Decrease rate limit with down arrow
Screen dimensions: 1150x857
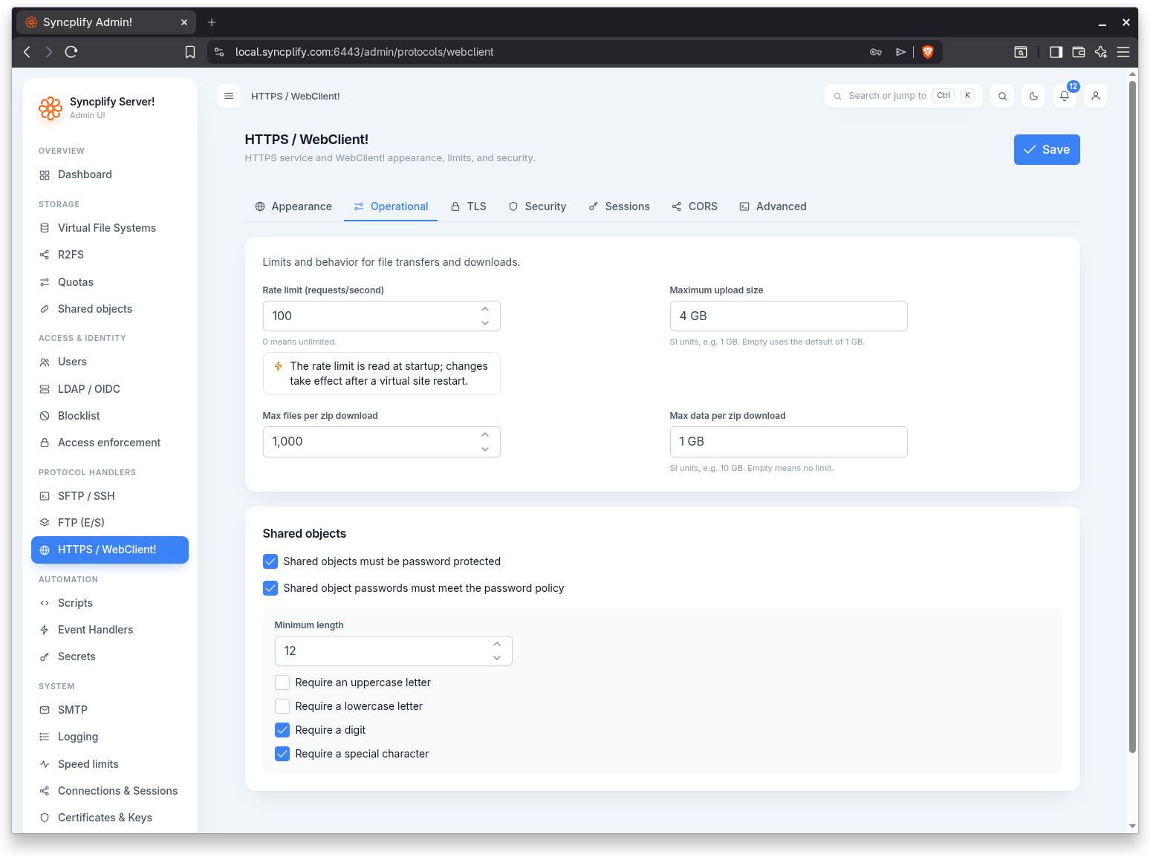[485, 323]
